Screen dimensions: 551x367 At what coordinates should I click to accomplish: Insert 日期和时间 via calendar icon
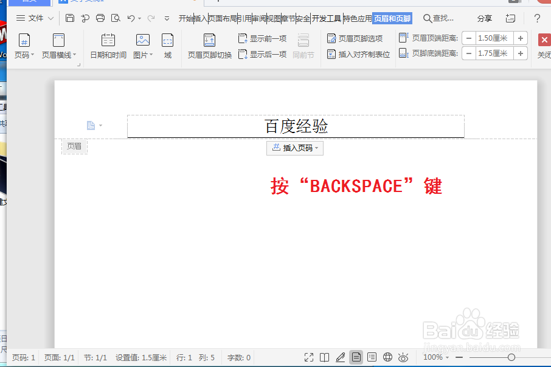click(108, 40)
